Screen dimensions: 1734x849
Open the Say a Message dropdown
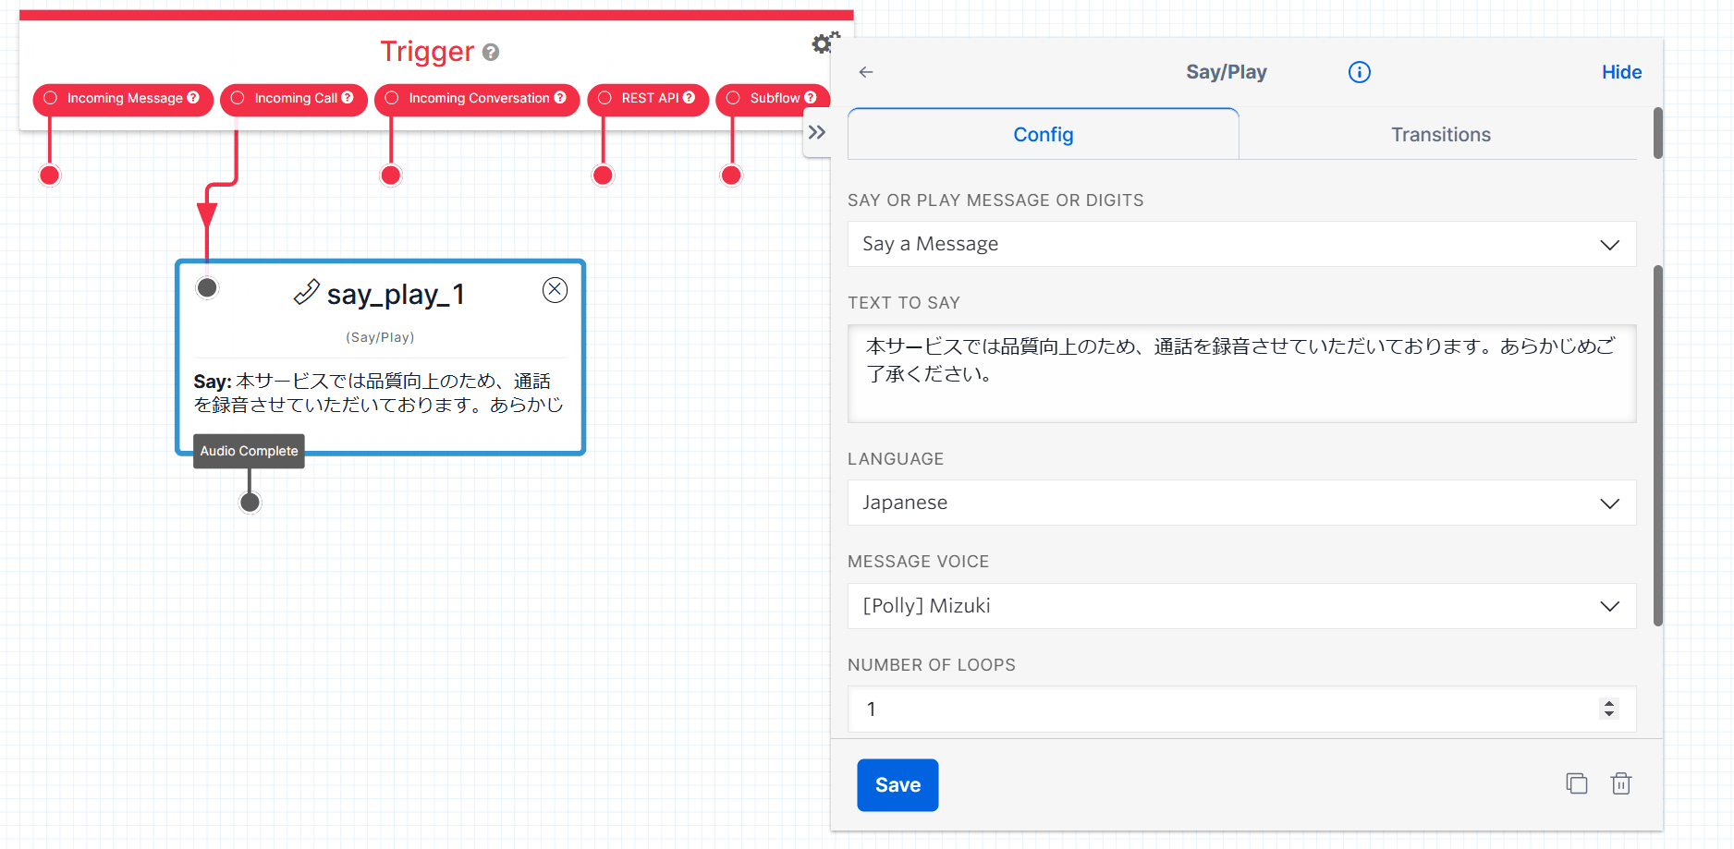[x=1241, y=244]
